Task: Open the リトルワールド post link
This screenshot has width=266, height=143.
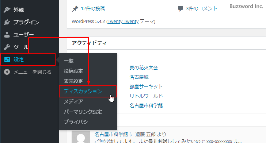Action: (x=146, y=96)
